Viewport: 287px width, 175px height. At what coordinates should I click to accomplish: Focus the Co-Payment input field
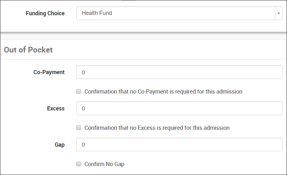point(179,72)
